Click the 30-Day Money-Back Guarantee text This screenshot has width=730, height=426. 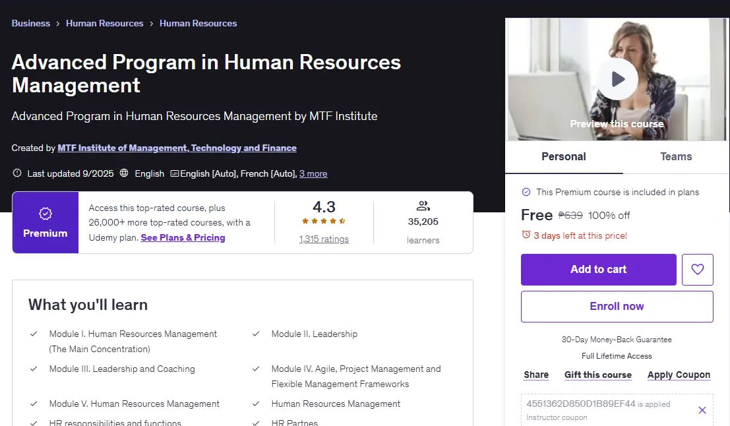[x=617, y=340]
